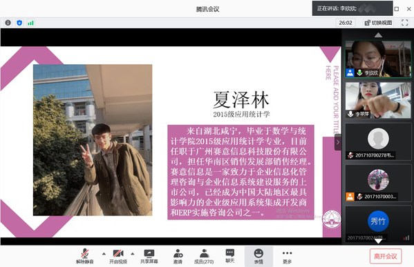Viewport: 414px width, 267px height.
Task: Toggle layout with 切换视图
Action: coord(378,23)
